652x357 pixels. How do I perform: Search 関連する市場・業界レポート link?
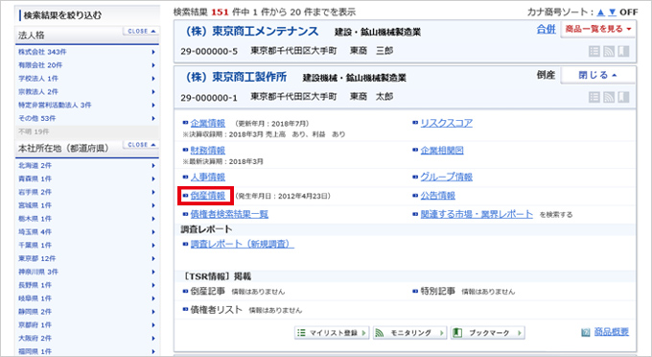[477, 214]
